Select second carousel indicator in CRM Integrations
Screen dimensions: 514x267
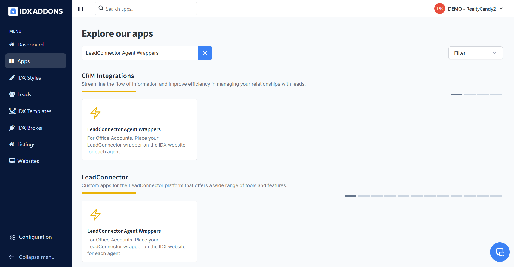[x=469, y=95]
